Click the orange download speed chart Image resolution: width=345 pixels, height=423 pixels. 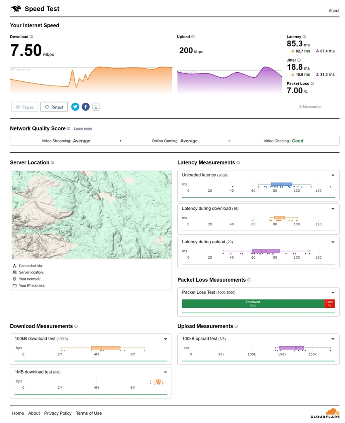point(91,80)
